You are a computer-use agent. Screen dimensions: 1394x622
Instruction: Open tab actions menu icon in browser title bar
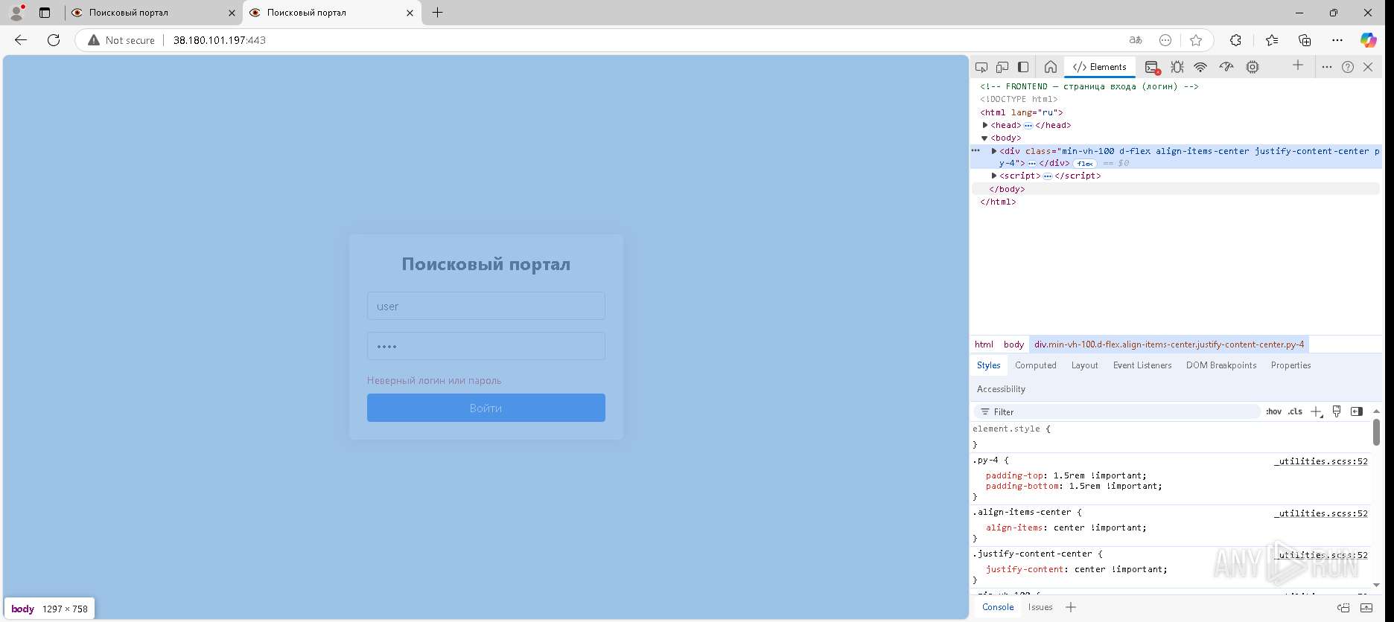(45, 13)
